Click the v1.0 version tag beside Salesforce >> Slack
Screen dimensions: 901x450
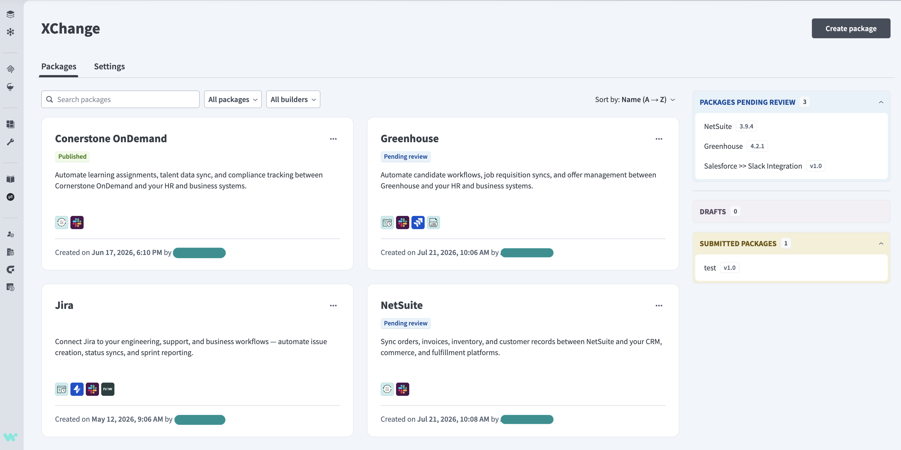816,166
